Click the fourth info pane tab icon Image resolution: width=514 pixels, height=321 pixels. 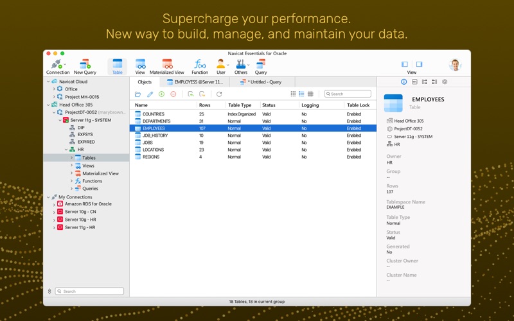[434, 82]
